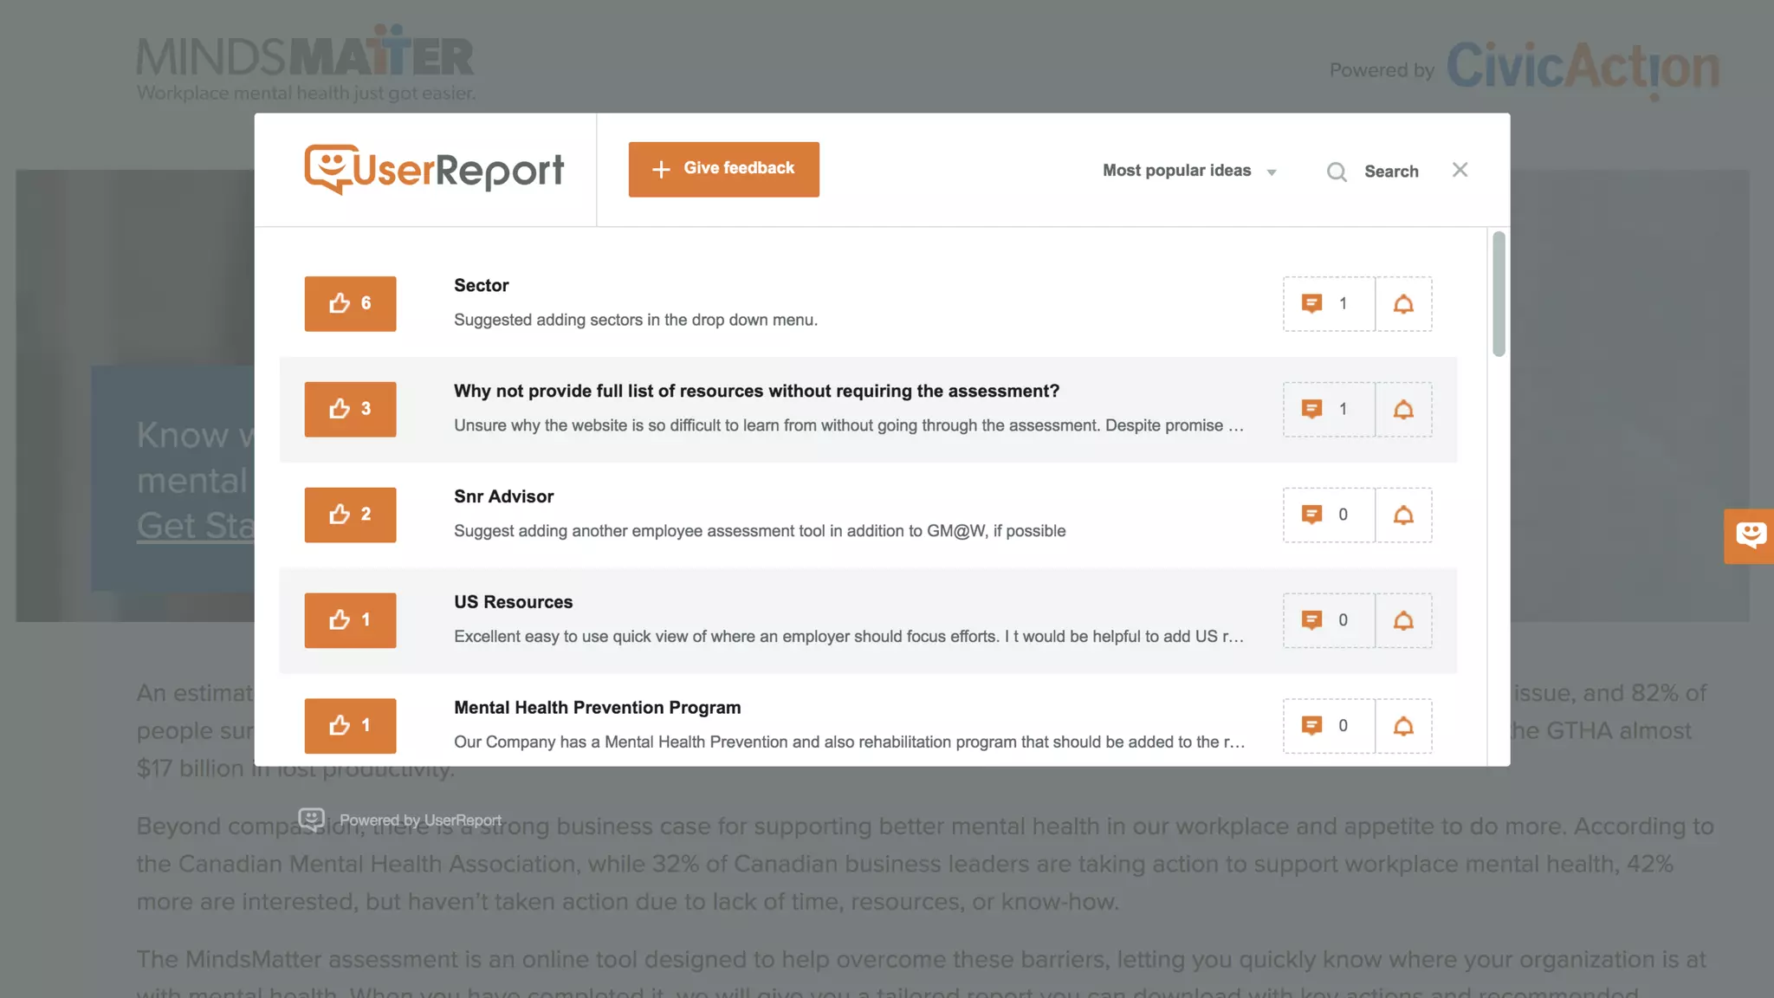
Task: Click the UserReport logo
Action: (x=434, y=169)
